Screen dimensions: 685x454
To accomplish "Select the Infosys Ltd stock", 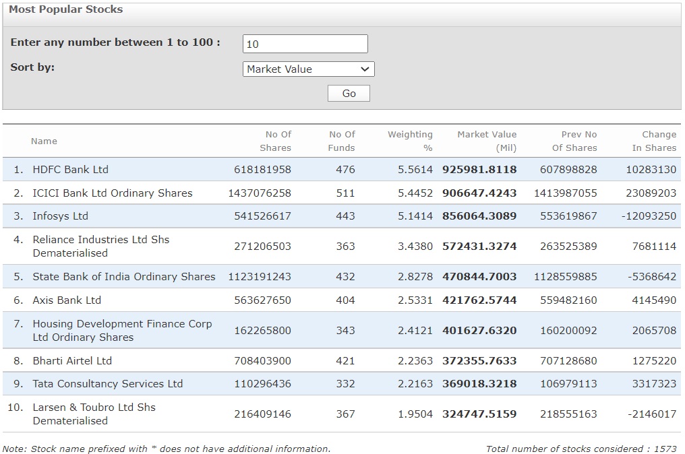I will click(60, 216).
